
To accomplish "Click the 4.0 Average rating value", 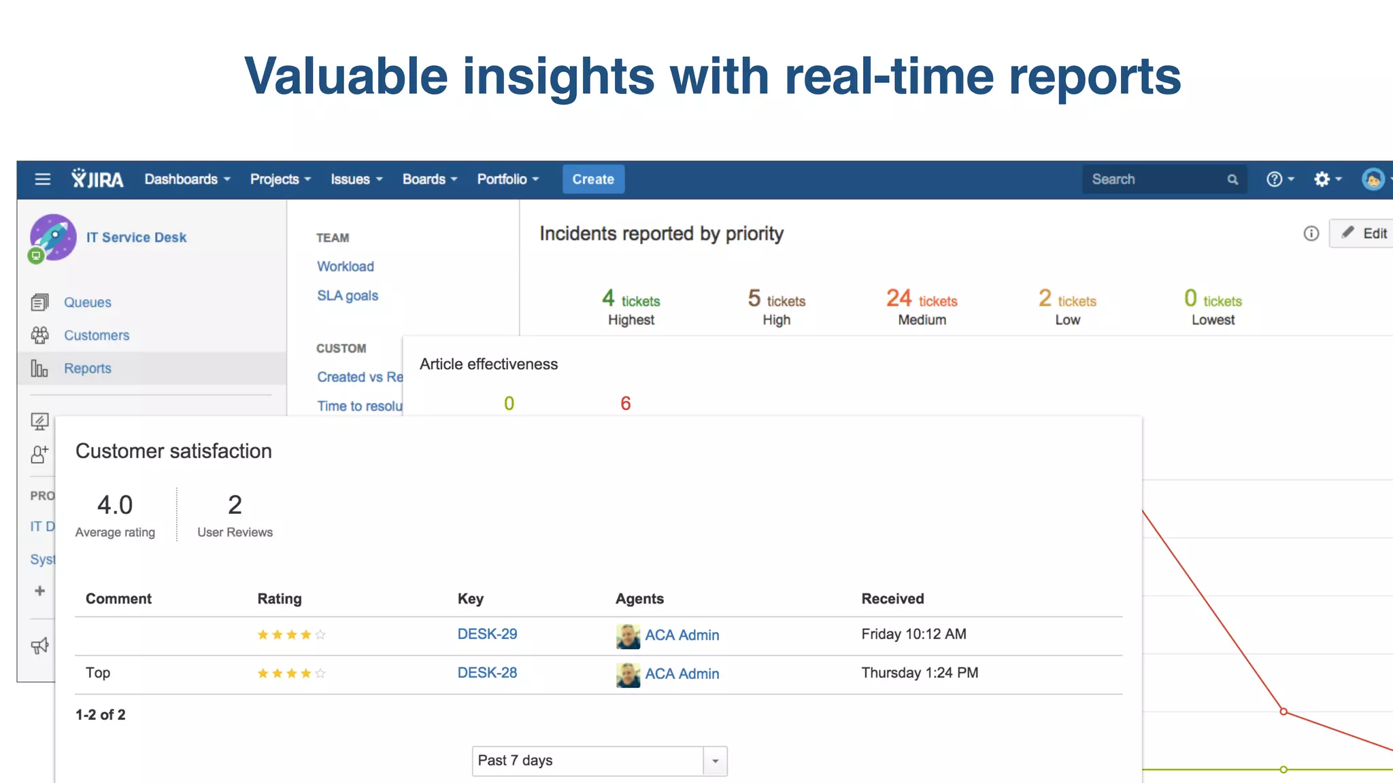I will tap(115, 505).
